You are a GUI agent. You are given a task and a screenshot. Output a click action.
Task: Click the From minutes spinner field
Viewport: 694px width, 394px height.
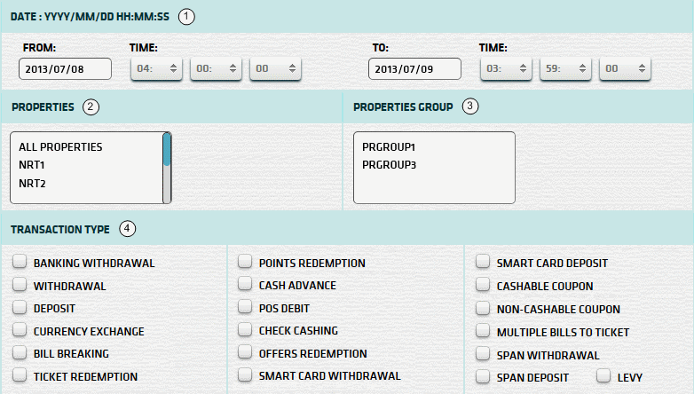(217, 69)
